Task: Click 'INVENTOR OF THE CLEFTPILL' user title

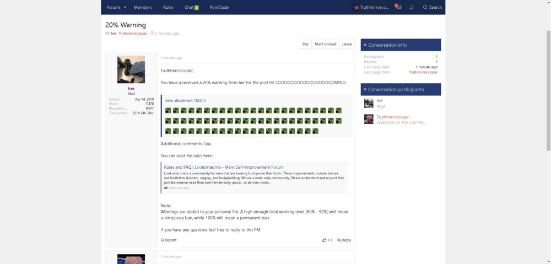Action: 401,123
